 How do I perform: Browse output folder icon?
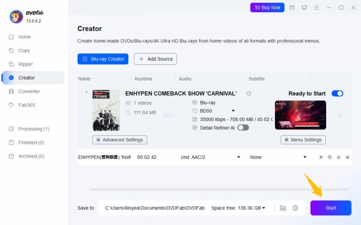tap(283, 208)
